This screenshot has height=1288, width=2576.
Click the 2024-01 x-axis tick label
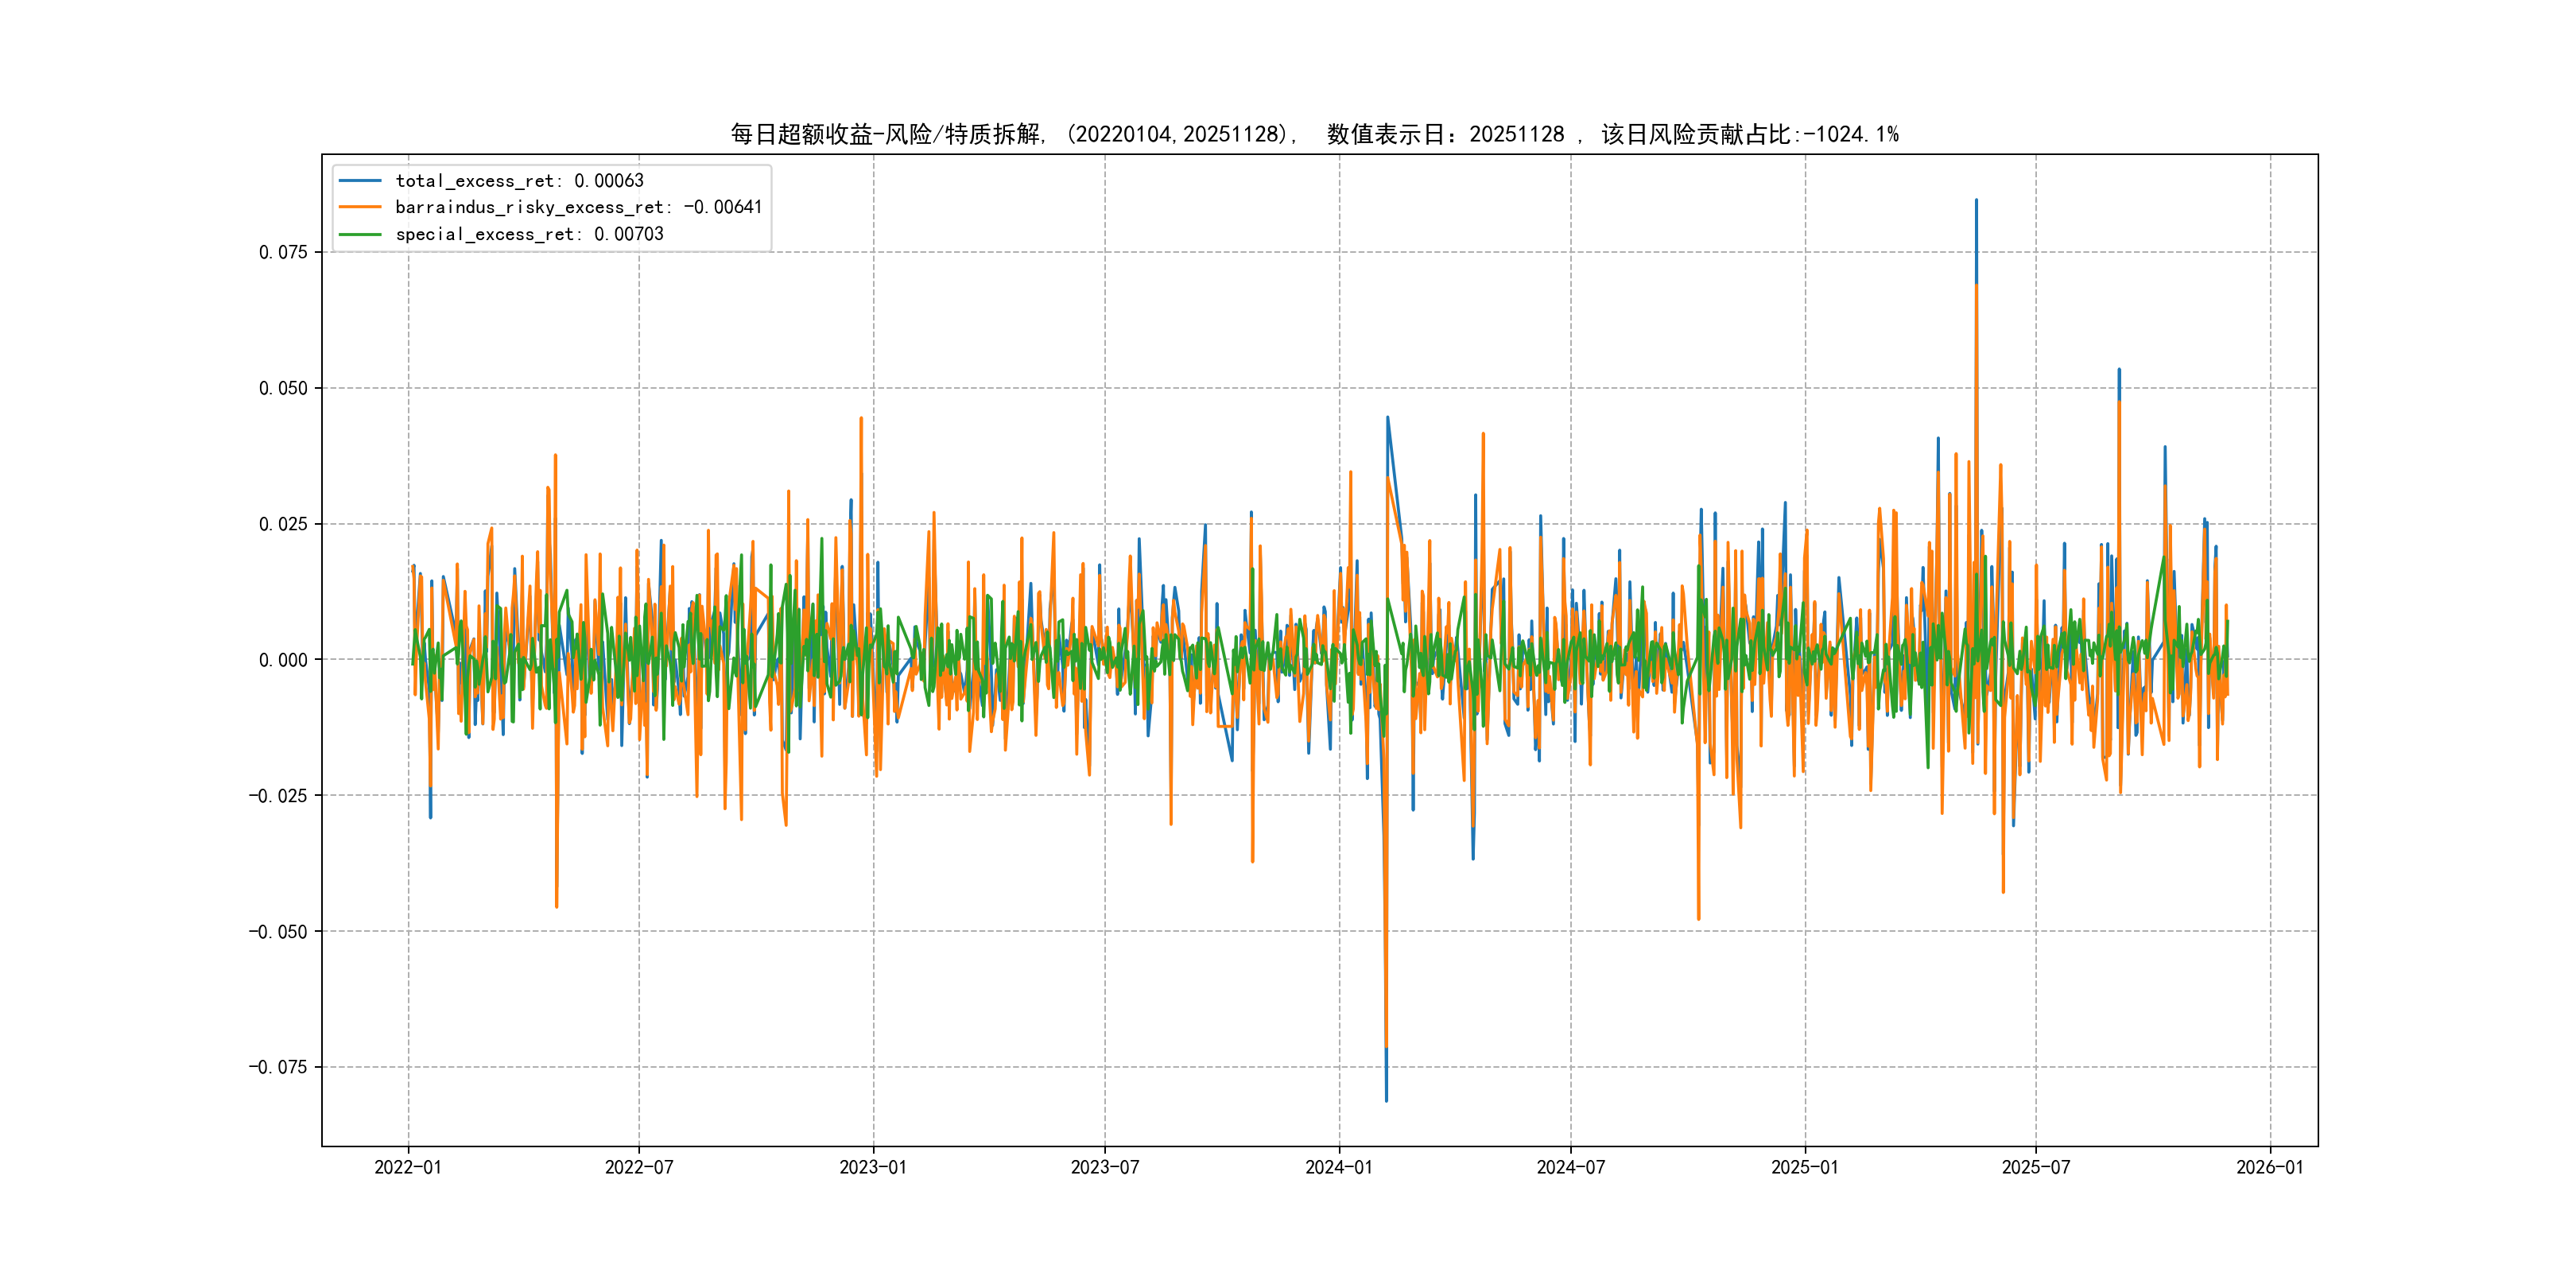1339,1167
